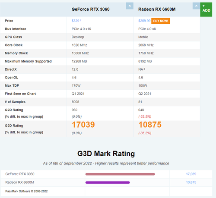Click the G2D Rating row label
216x198 pixels.
[14, 110]
